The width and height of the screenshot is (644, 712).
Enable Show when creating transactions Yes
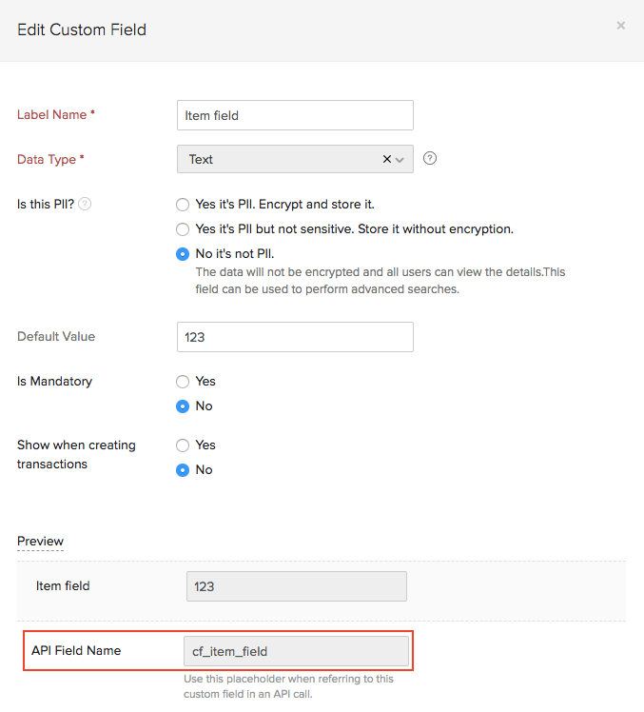click(183, 445)
